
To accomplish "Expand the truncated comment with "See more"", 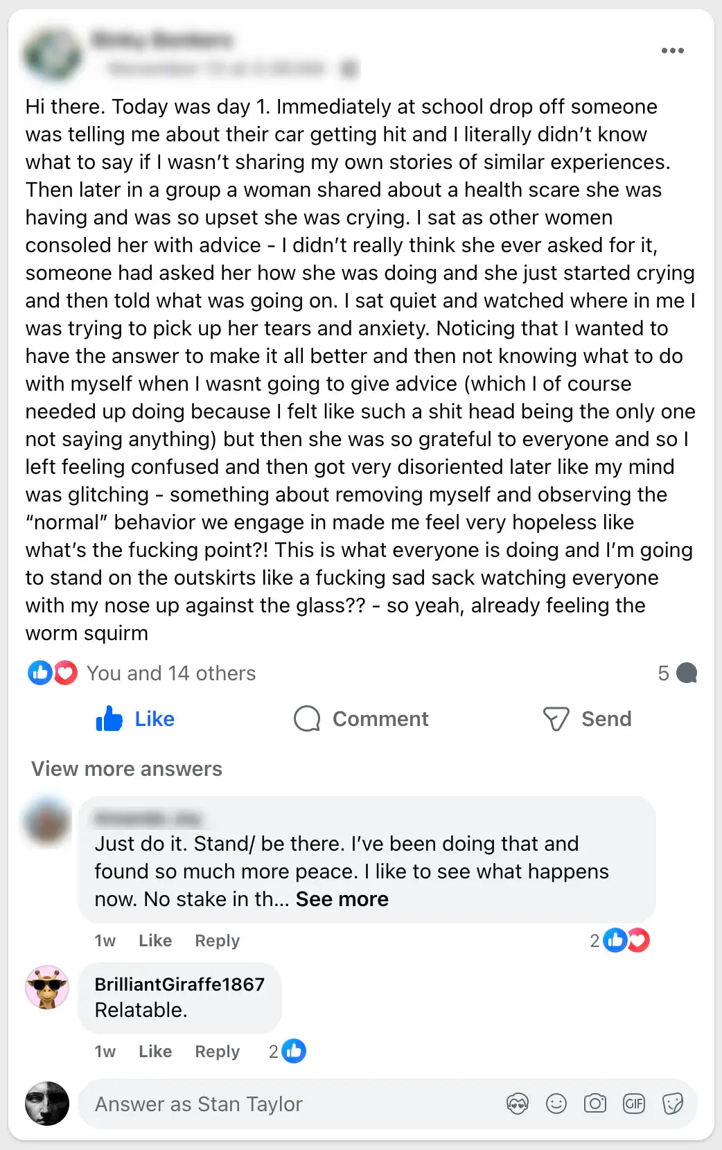I will [342, 899].
